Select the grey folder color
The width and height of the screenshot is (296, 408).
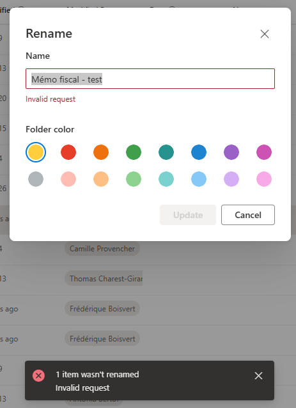click(36, 179)
